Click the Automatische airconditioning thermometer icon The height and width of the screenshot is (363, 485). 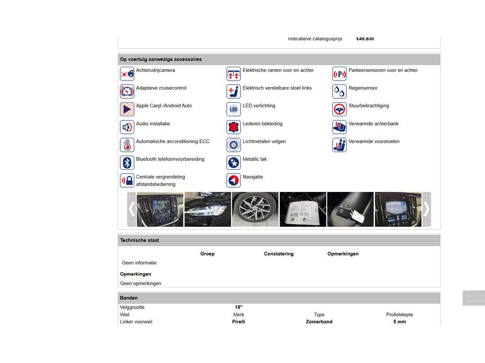pyautogui.click(x=127, y=145)
